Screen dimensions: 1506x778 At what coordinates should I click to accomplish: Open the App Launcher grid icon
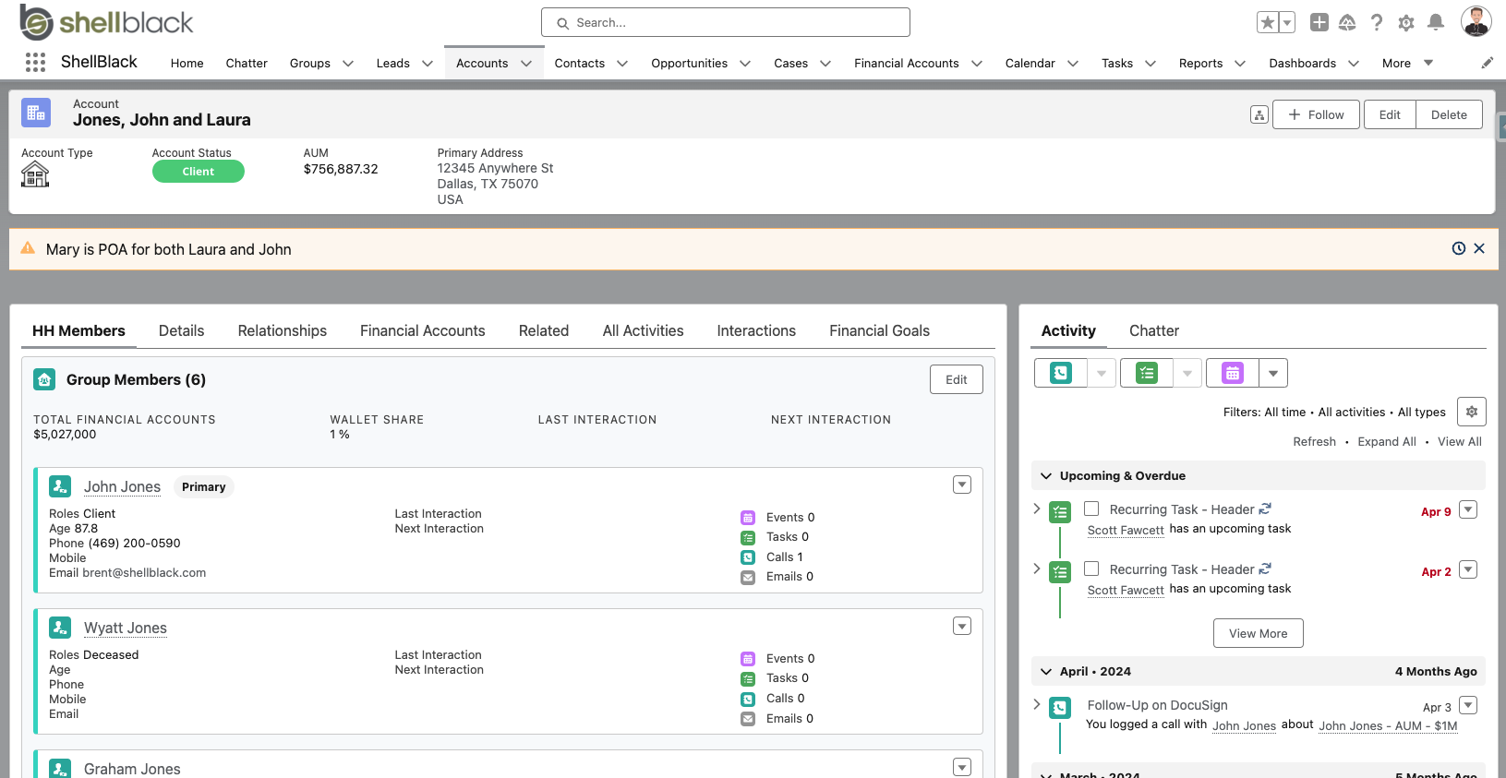pyautogui.click(x=35, y=63)
